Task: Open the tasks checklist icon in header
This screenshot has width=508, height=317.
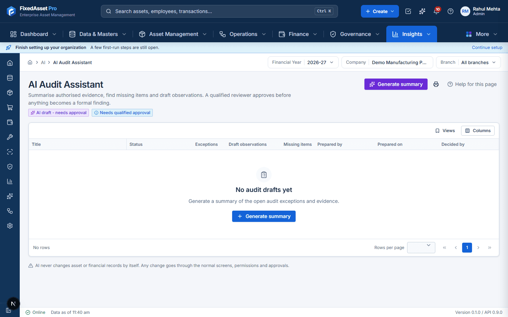Action: pos(408,11)
